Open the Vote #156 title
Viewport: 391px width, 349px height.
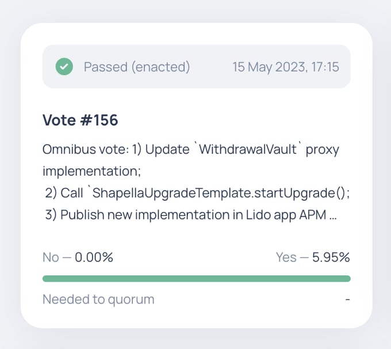(80, 120)
